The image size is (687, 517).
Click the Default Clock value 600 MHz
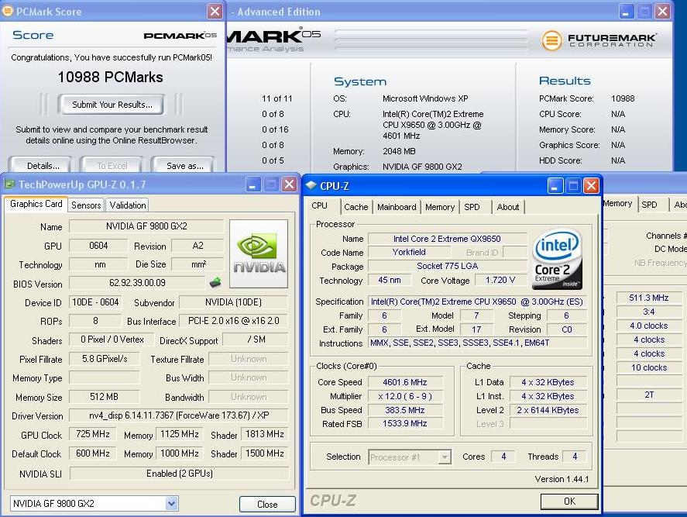(x=92, y=453)
